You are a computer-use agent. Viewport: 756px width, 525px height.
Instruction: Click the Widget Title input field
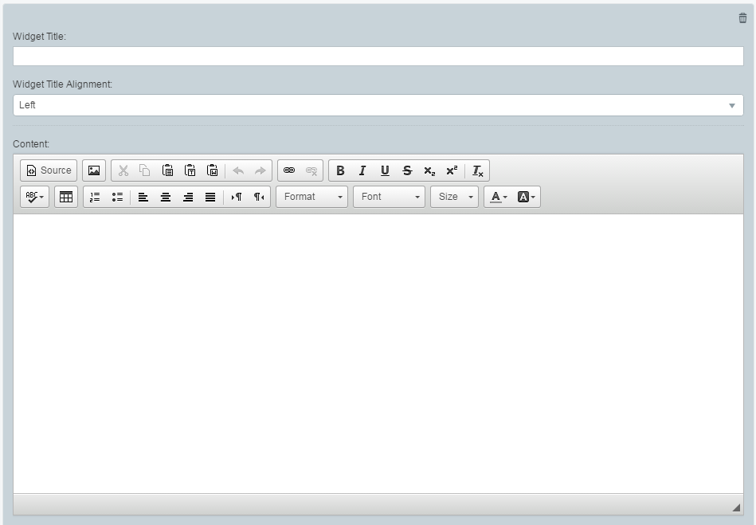378,56
